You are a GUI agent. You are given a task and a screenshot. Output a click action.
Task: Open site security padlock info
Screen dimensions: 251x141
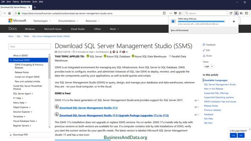[x=19, y=13]
